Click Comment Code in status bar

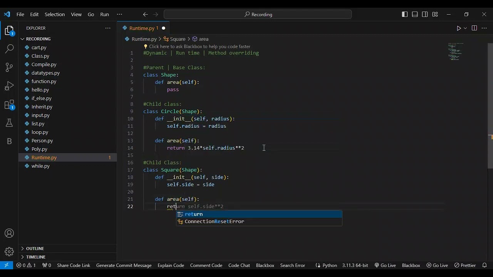(x=206, y=265)
